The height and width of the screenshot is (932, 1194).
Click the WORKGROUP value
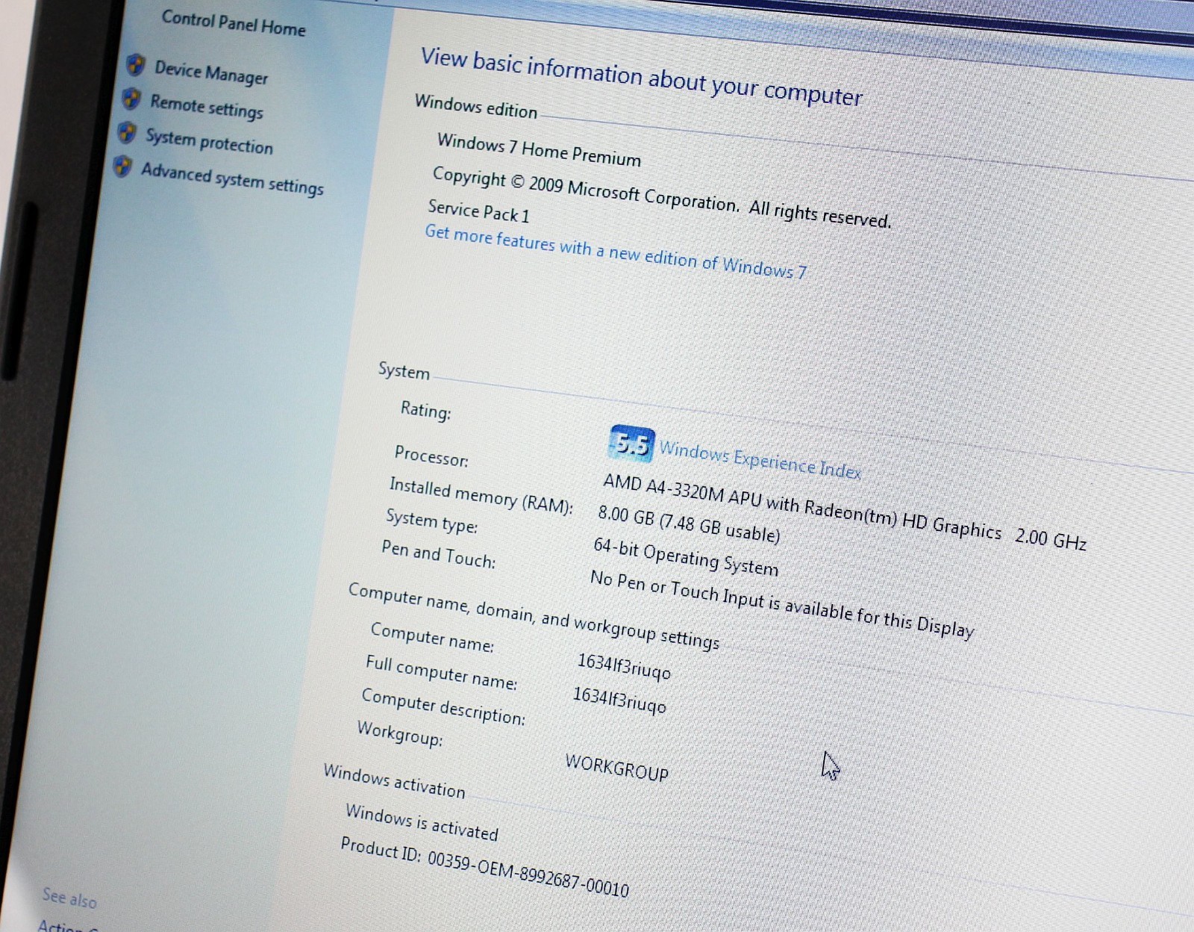pyautogui.click(x=616, y=767)
